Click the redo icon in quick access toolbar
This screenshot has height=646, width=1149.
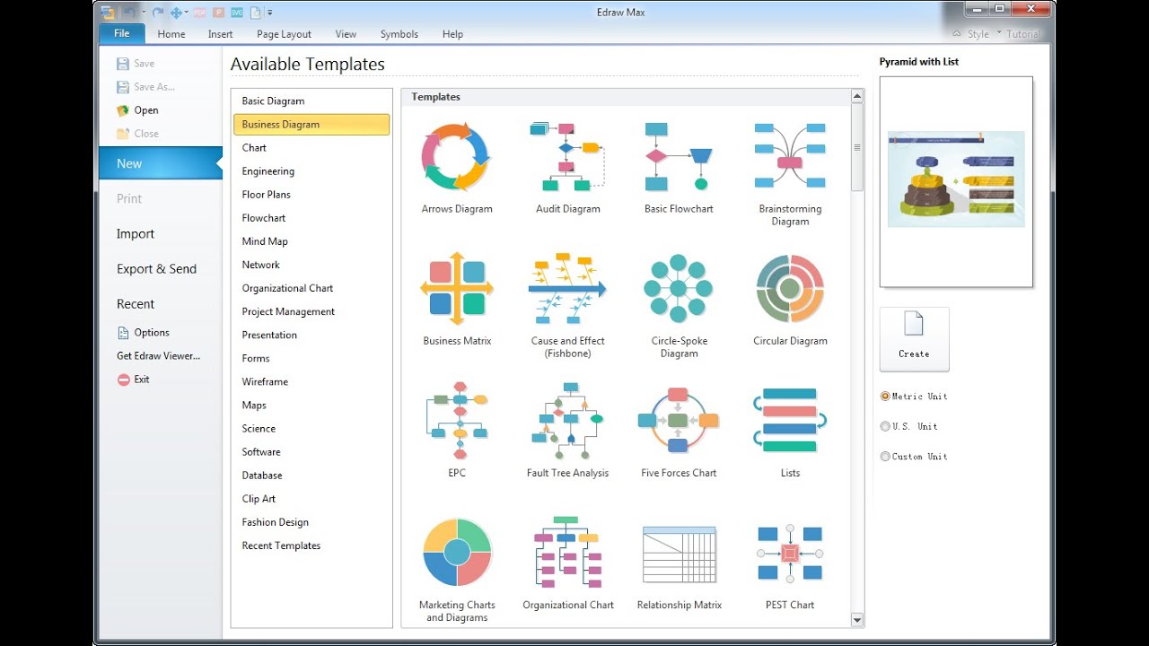click(158, 13)
